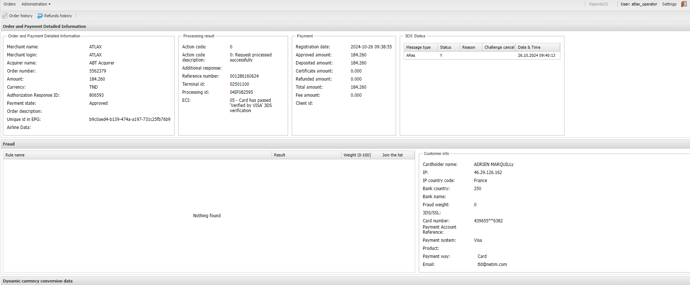Viewport: 690px width, 285px height.
Task: Sort by the Challenge cancel column
Action: pos(499,47)
